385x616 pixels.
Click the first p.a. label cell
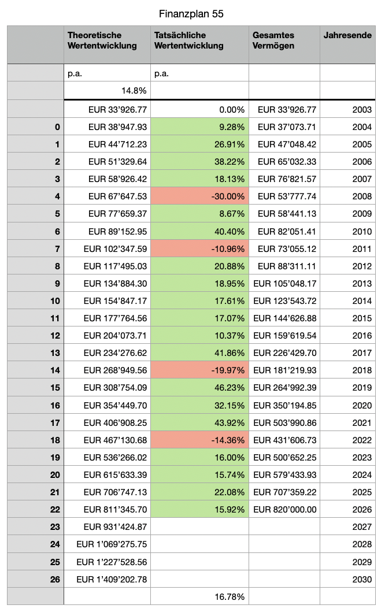[x=107, y=73]
